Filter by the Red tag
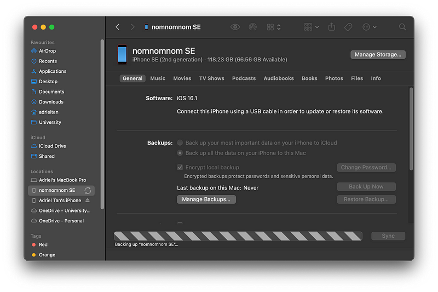This screenshot has width=438, height=292. [61, 244]
